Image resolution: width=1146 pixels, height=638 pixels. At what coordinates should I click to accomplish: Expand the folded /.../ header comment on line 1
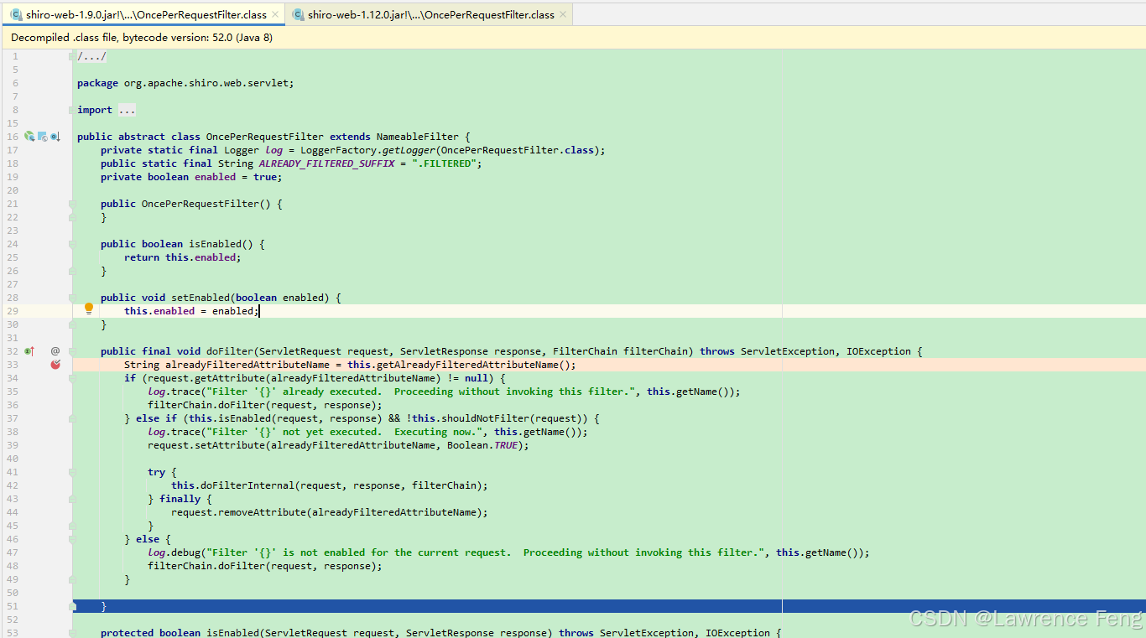coord(91,56)
